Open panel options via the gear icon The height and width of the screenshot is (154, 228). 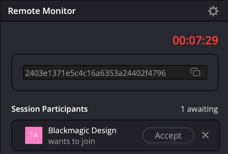213,11
